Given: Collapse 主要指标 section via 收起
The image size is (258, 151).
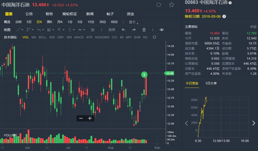Looking at the screenshot, I should click(x=253, y=27).
